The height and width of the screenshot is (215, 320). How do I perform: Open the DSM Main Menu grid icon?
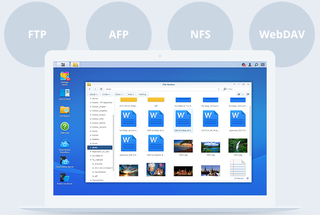click(63, 65)
